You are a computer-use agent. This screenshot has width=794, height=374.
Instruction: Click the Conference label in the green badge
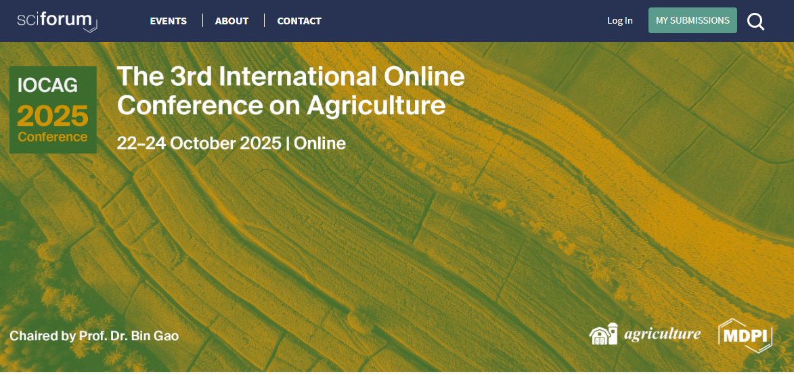(53, 137)
